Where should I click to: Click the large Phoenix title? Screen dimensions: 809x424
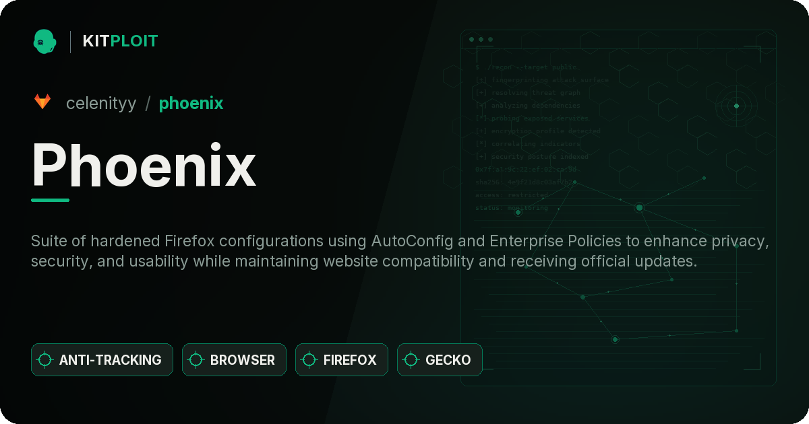[x=144, y=166]
